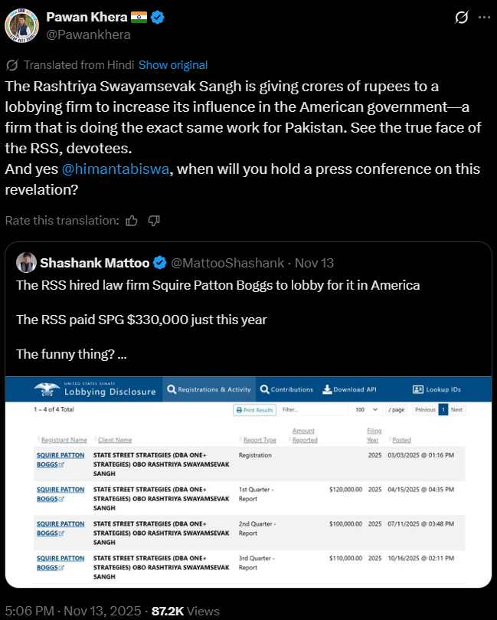Click the Grok icon beside Pawan Khera's name
This screenshot has height=620, width=497.
[x=461, y=18]
